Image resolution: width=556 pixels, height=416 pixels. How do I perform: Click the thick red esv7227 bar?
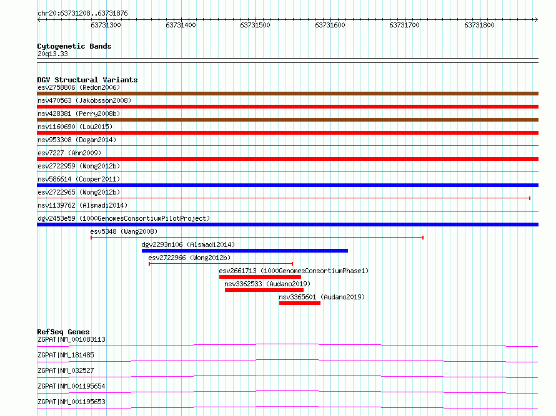pos(287,159)
